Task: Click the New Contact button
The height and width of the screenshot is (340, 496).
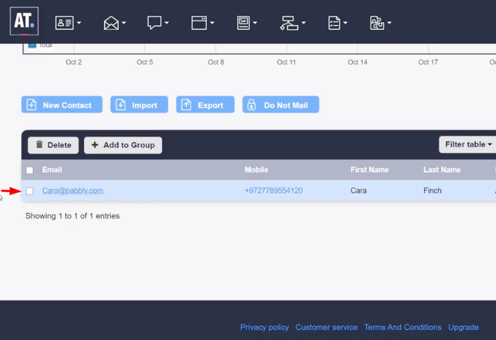Action: click(x=62, y=105)
